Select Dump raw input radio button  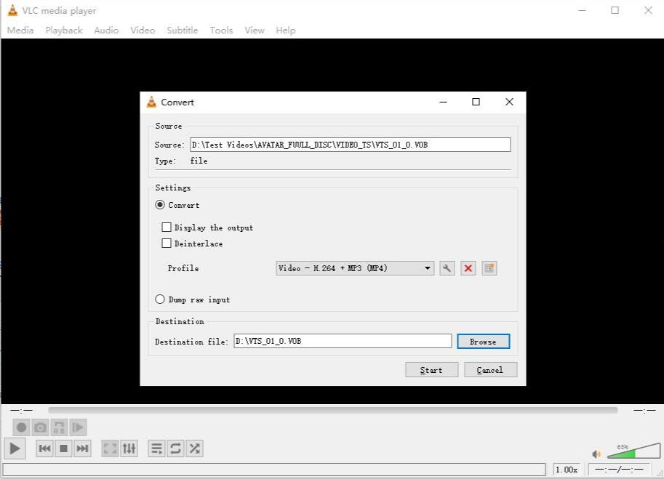[x=160, y=299]
